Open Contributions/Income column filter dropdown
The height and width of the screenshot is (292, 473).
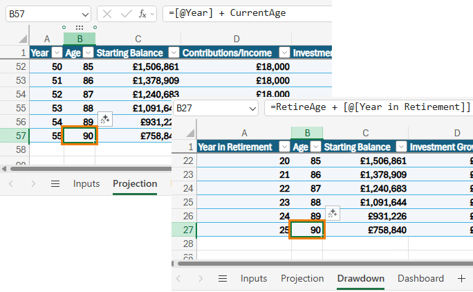coord(284,53)
